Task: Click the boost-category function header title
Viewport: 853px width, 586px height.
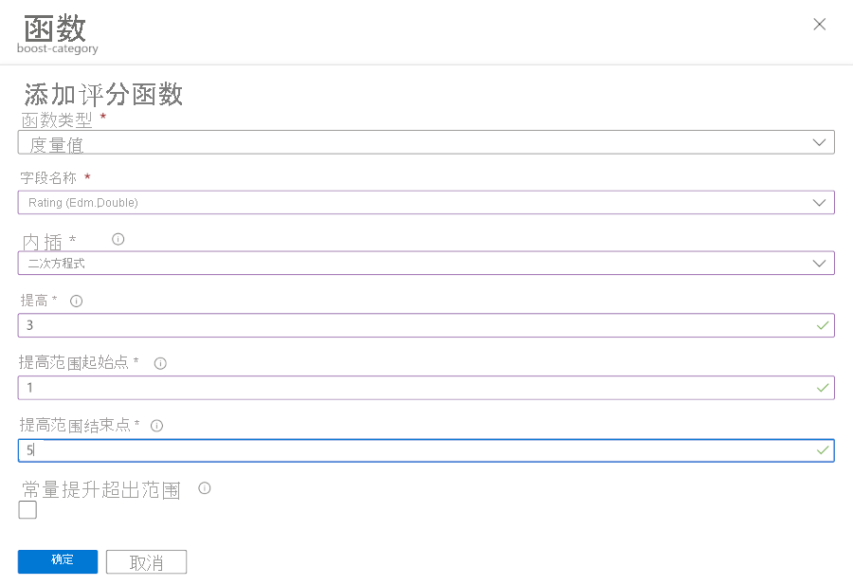Action: coord(57,34)
